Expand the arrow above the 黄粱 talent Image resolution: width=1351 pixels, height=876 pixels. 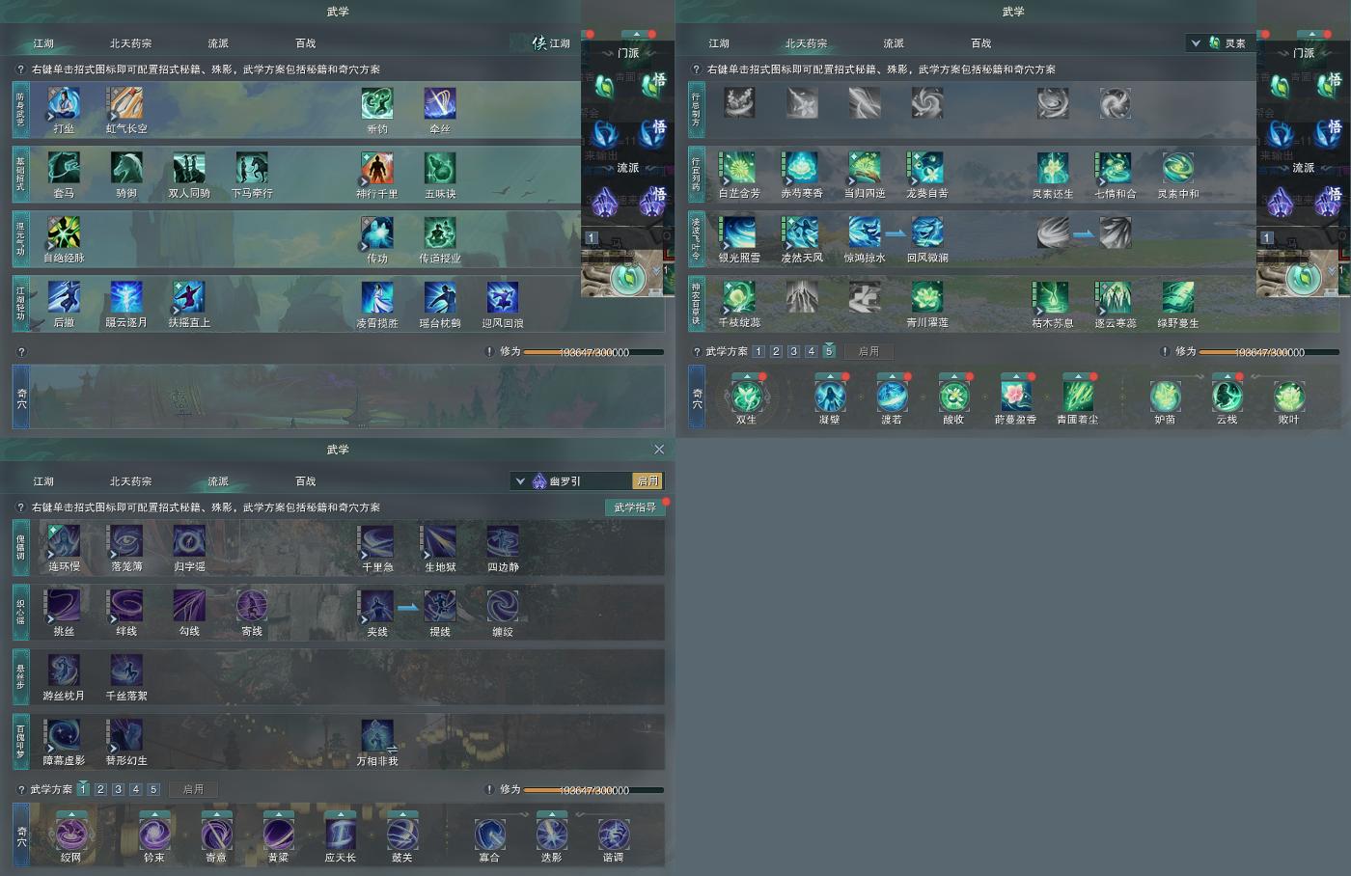[x=279, y=814]
